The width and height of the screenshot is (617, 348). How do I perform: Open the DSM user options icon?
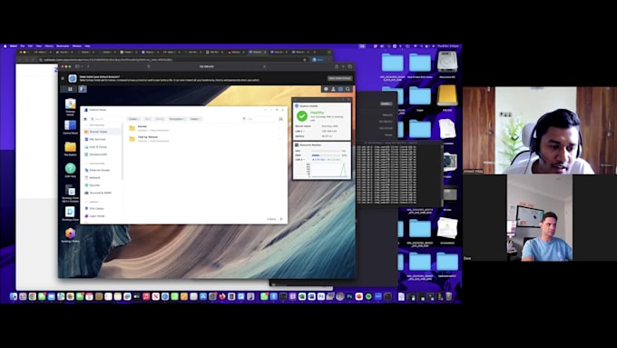pyautogui.click(x=333, y=89)
